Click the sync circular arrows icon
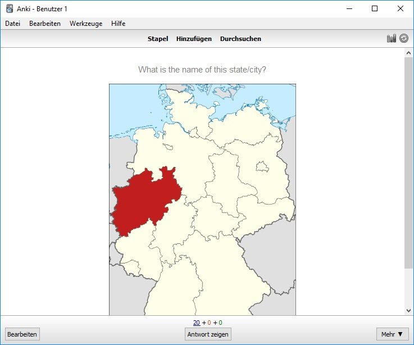Image resolution: width=414 pixels, height=345 pixels. tap(404, 38)
